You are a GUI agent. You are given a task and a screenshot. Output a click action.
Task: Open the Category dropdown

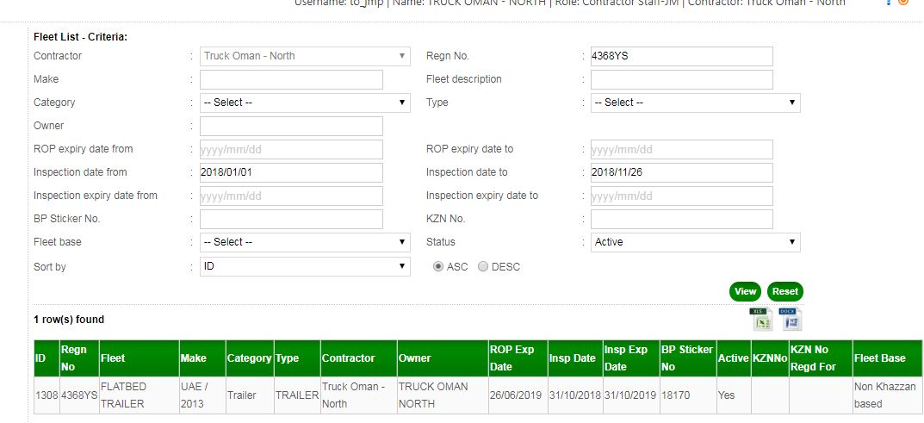coord(305,103)
